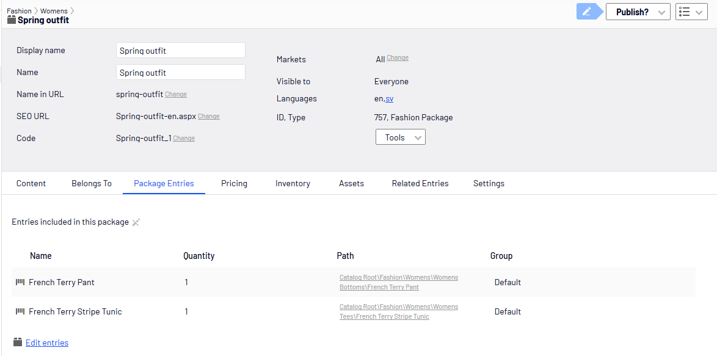Click the package icon next to Edit entries
This screenshot has width=717, height=356.
pyautogui.click(x=18, y=343)
